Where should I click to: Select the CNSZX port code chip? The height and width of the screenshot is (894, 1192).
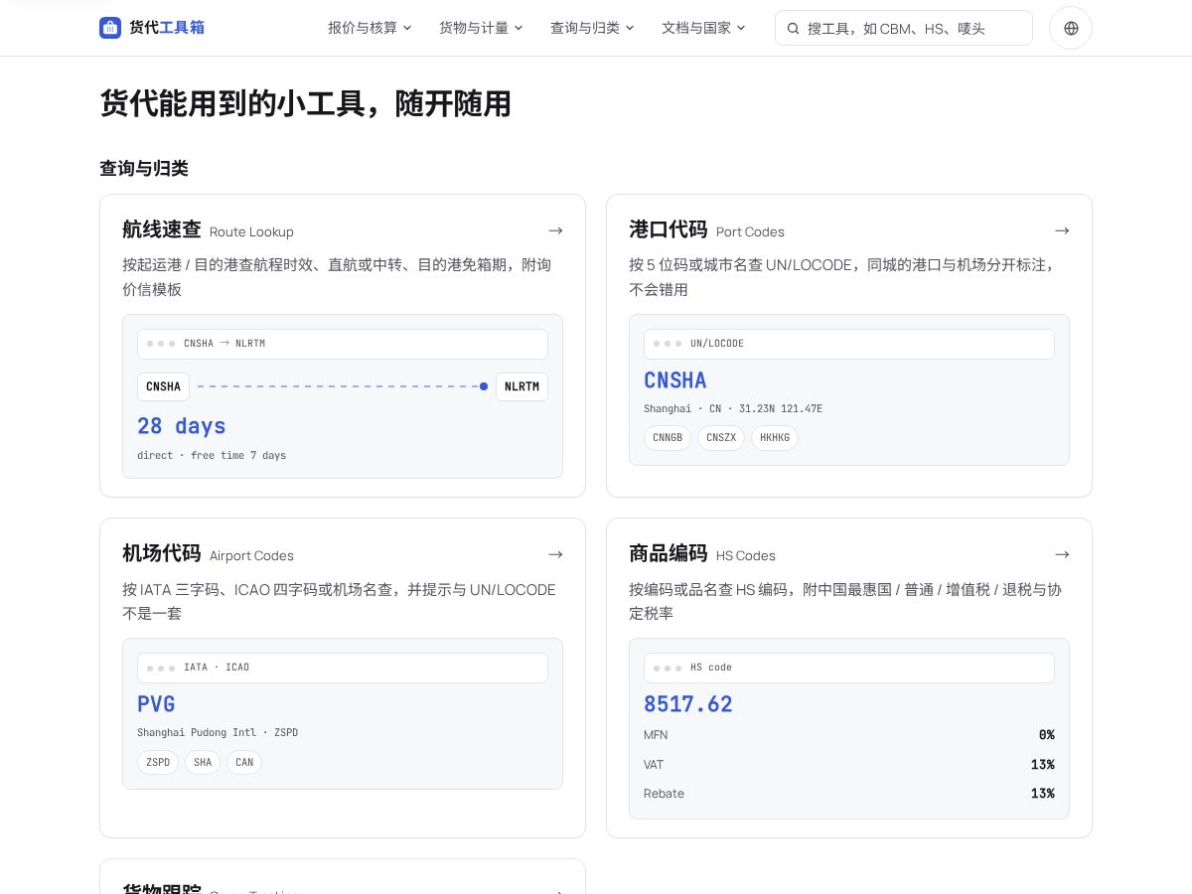(x=721, y=438)
